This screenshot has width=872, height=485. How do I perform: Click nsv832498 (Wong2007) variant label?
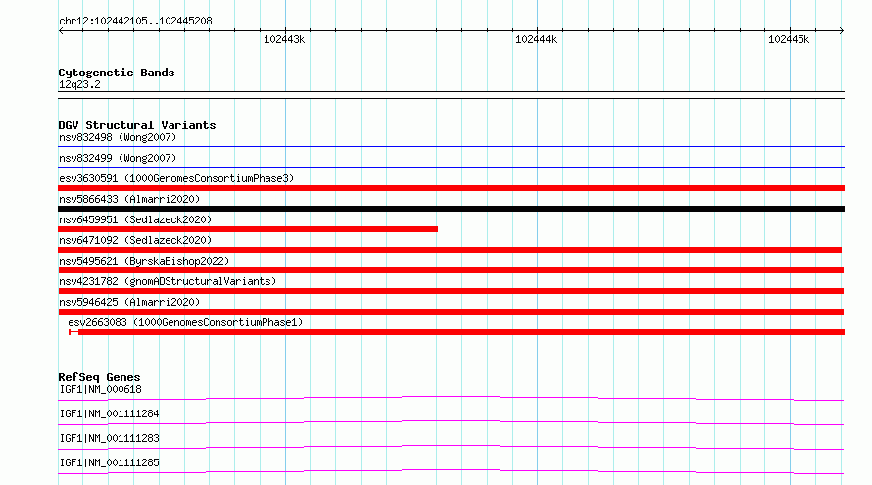pos(118,137)
